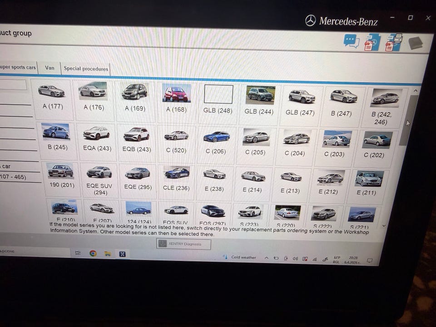
Task: Click the volume speaker tray icon
Action: (295, 258)
